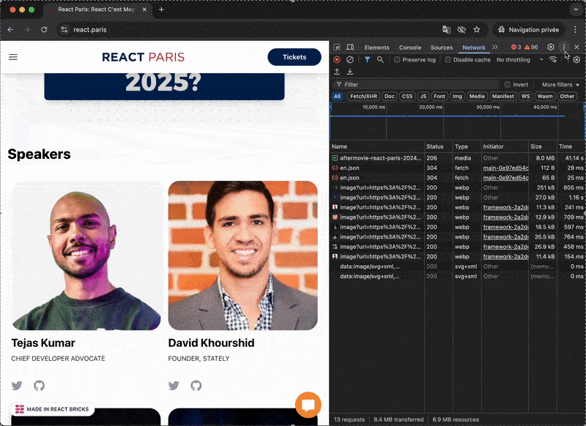Image resolution: width=586 pixels, height=426 pixels.
Task: Clear the network log
Action: pyautogui.click(x=350, y=60)
